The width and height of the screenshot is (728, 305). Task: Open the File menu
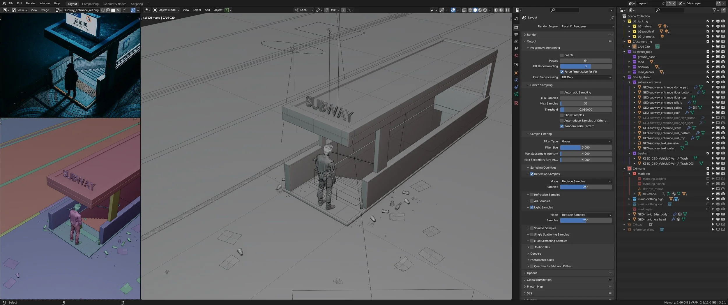tap(11, 3)
